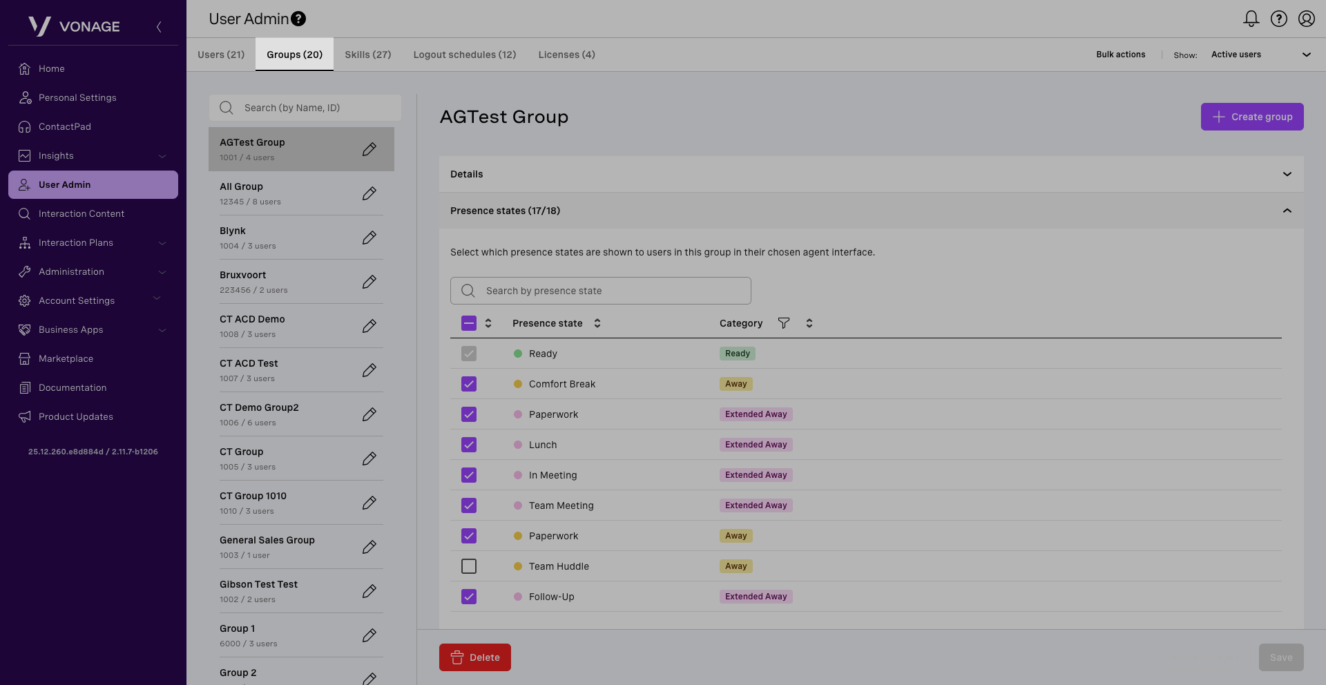Open the help question mark icon

pyautogui.click(x=1278, y=19)
